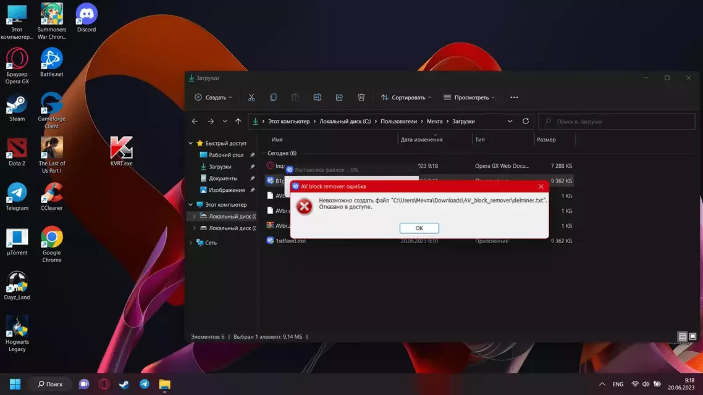
Task: Collapse the Сегодня (6) group
Action: tap(264, 153)
